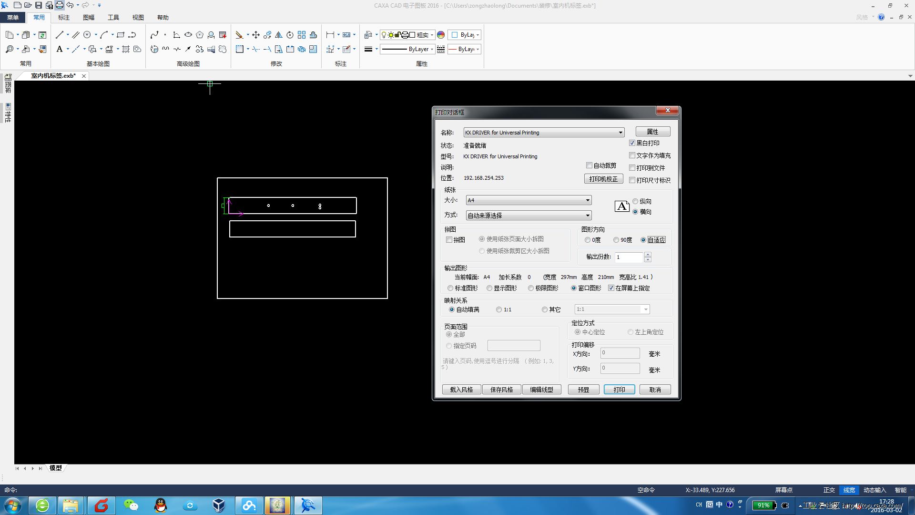Open the color wheel in Properties group
Screen dimensions: 915x515
click(441, 35)
